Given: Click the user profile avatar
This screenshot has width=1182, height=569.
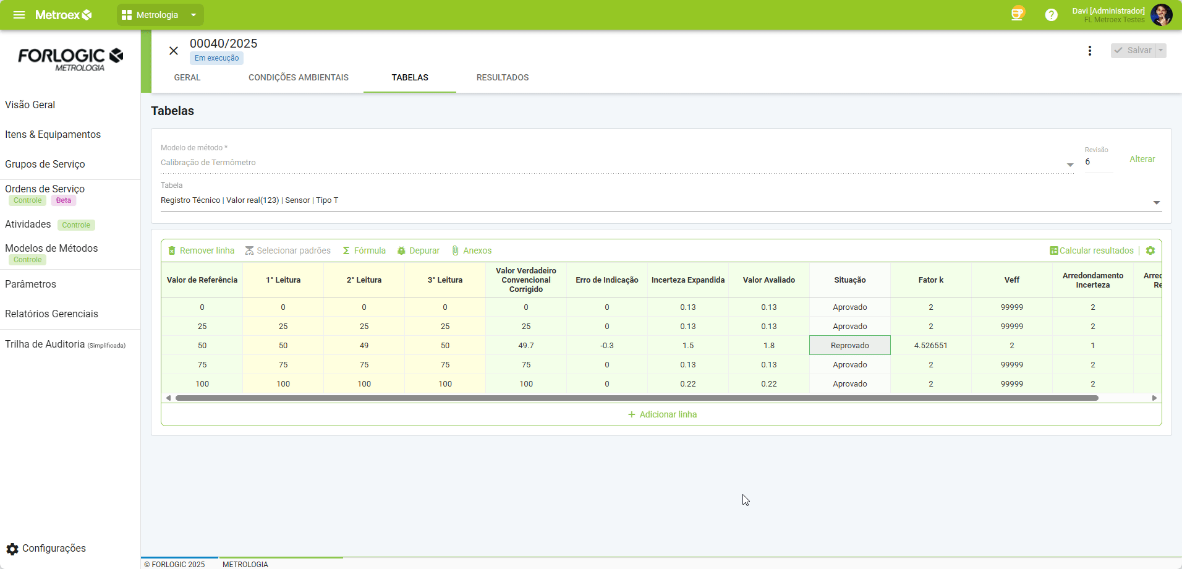Looking at the screenshot, I should tap(1161, 15).
